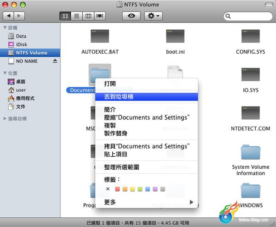This screenshot has width=276, height=227.
Task: Switch to icon view
Action: (x=65, y=16)
